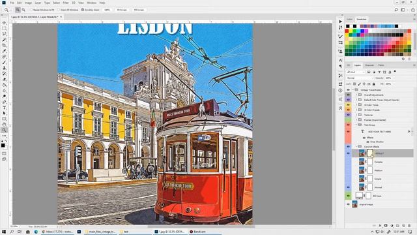The image size is (417, 235).
Task: Click the foreground color swatch
Action: click(3, 145)
